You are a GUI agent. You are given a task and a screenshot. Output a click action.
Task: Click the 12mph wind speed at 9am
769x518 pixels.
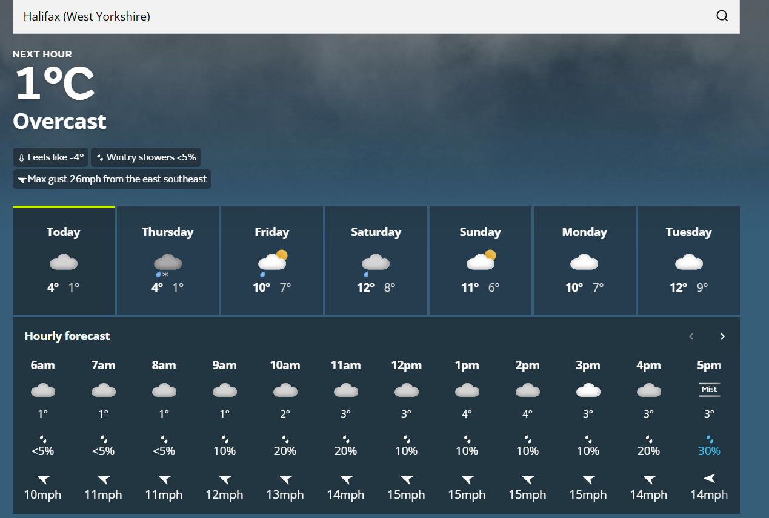coord(225,495)
